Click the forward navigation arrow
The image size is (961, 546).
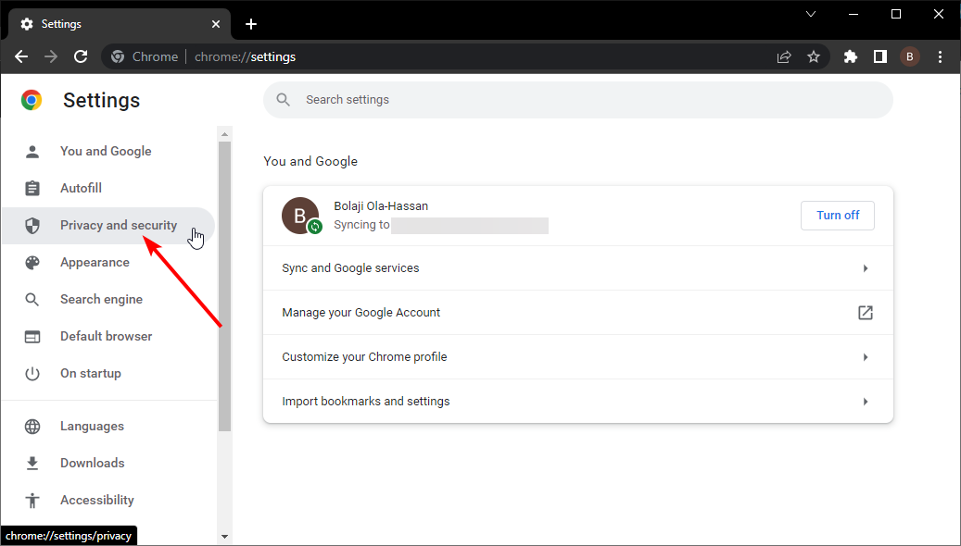pyautogui.click(x=51, y=57)
